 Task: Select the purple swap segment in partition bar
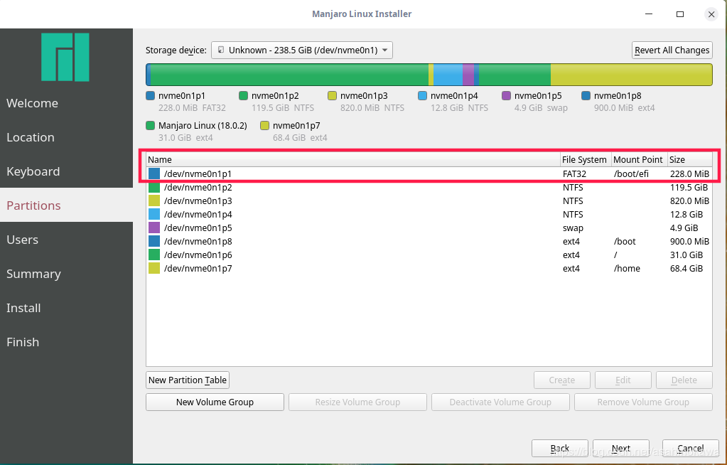coord(468,75)
